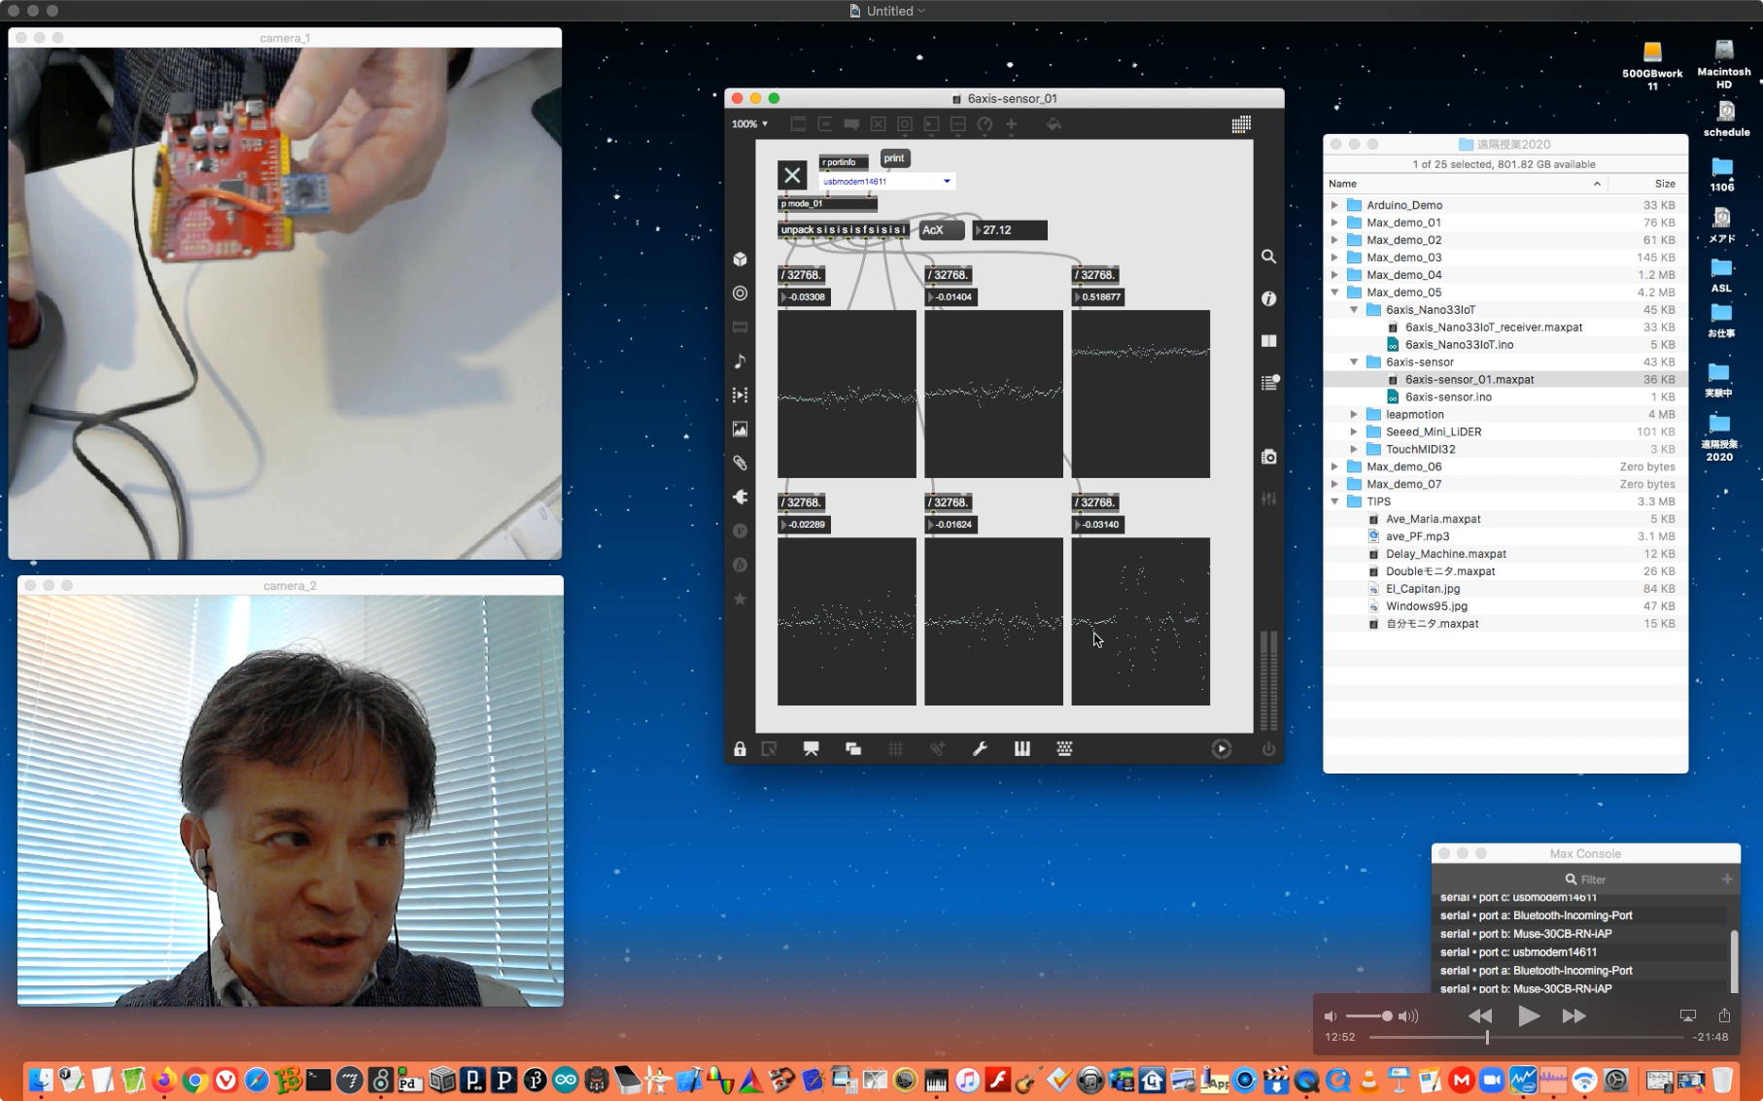Show the piano keyboard clue window icon
Viewport: 1763px width, 1101px height.
(1021, 748)
